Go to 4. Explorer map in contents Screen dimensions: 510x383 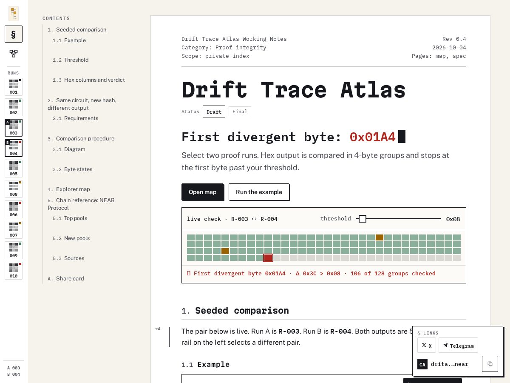pos(69,189)
